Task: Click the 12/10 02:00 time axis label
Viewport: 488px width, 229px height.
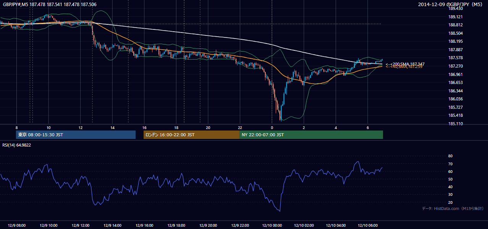Action: click(304, 226)
